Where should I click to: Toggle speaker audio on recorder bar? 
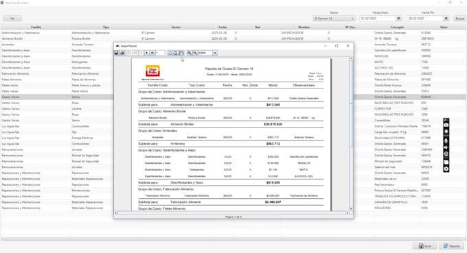[446, 147]
